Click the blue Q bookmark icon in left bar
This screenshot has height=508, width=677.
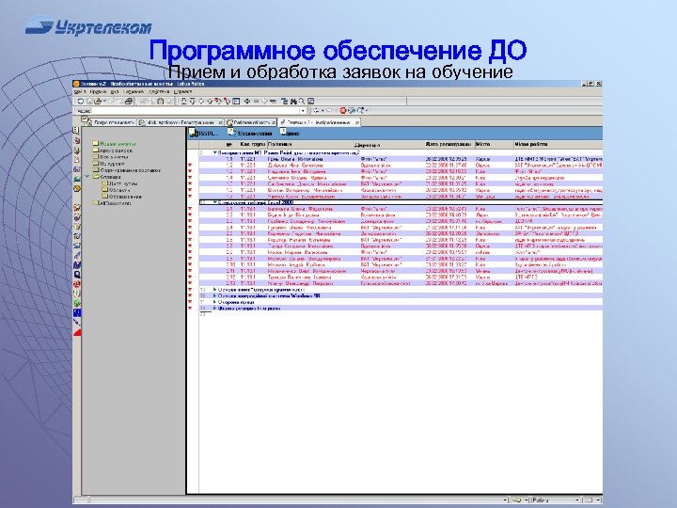pyautogui.click(x=77, y=275)
